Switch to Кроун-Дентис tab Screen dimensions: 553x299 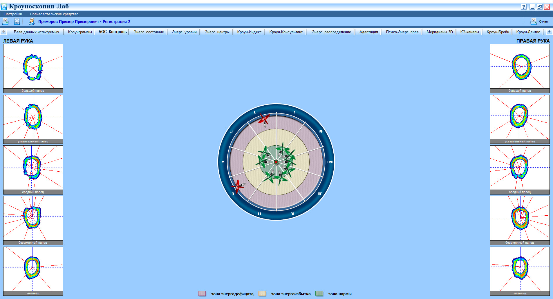(x=528, y=32)
